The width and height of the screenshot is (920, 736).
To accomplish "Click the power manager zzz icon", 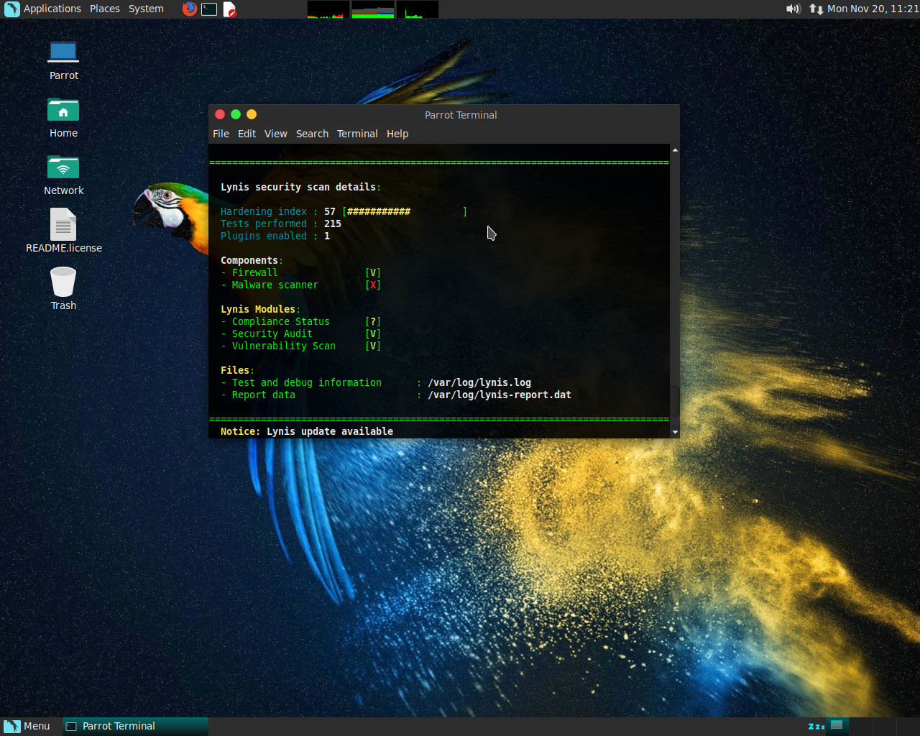I will point(816,726).
